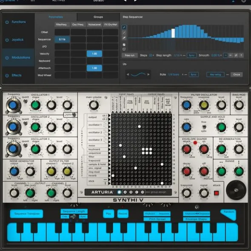Click Velocity NoiseLevel cell showing 1.00
Screen dimensions: 251x251
pos(94,54)
